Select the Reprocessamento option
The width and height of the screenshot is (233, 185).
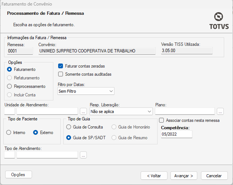10,86
